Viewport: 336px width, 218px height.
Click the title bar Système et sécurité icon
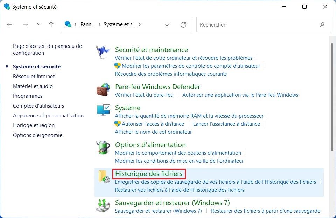7,7
